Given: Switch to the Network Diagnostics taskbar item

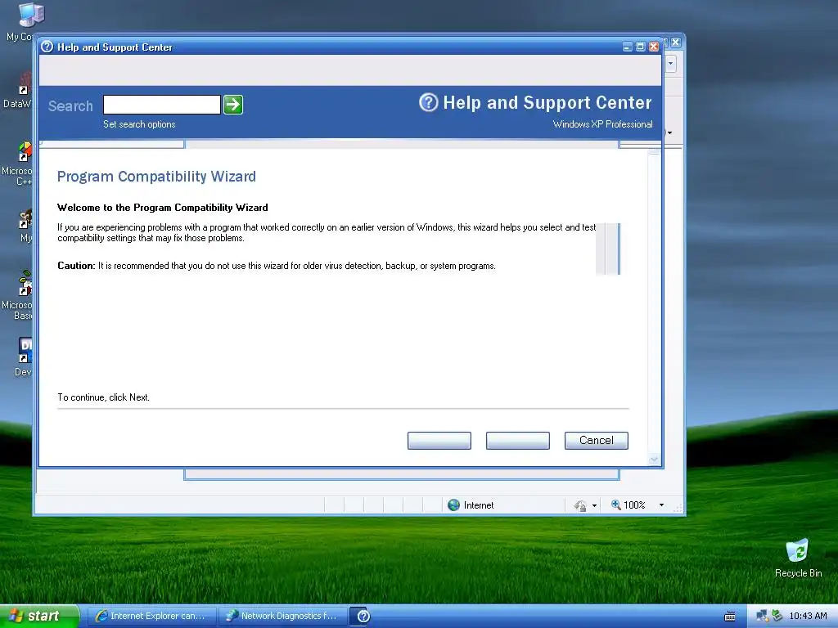Looking at the screenshot, I should [x=282, y=617].
